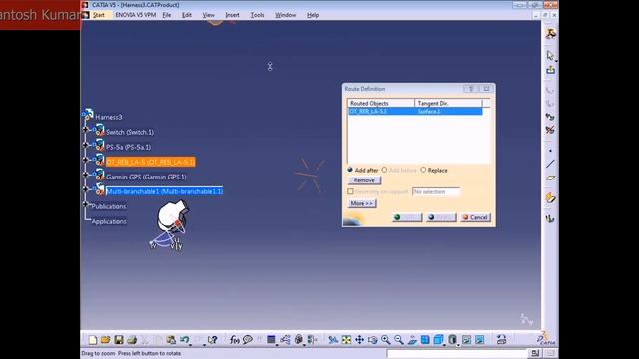Click the Isometric View cube icon
Image resolution: width=639 pixels, height=359 pixels.
point(438,340)
